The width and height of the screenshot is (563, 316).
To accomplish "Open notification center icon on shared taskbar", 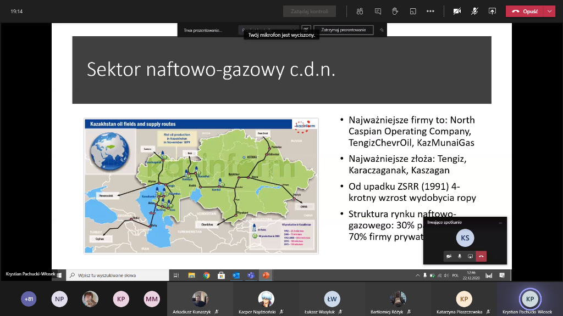I will (502, 275).
